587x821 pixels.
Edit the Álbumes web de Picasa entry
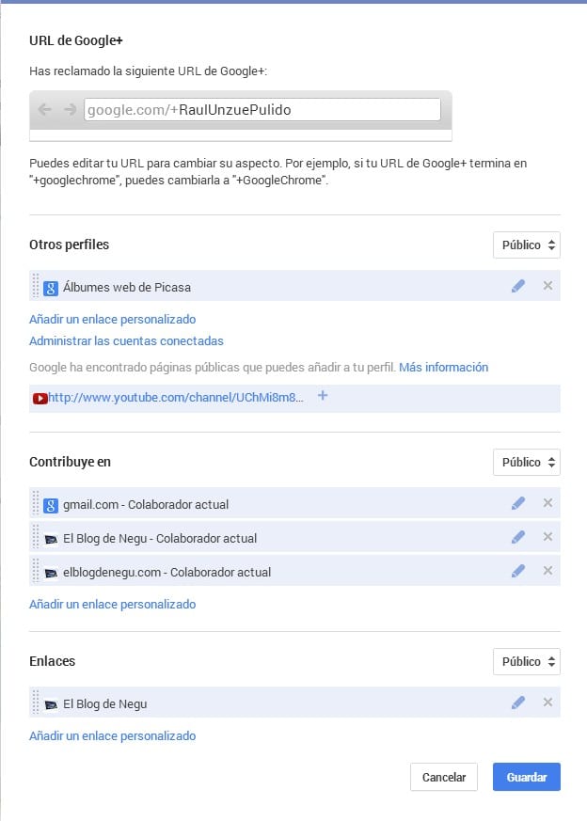518,286
